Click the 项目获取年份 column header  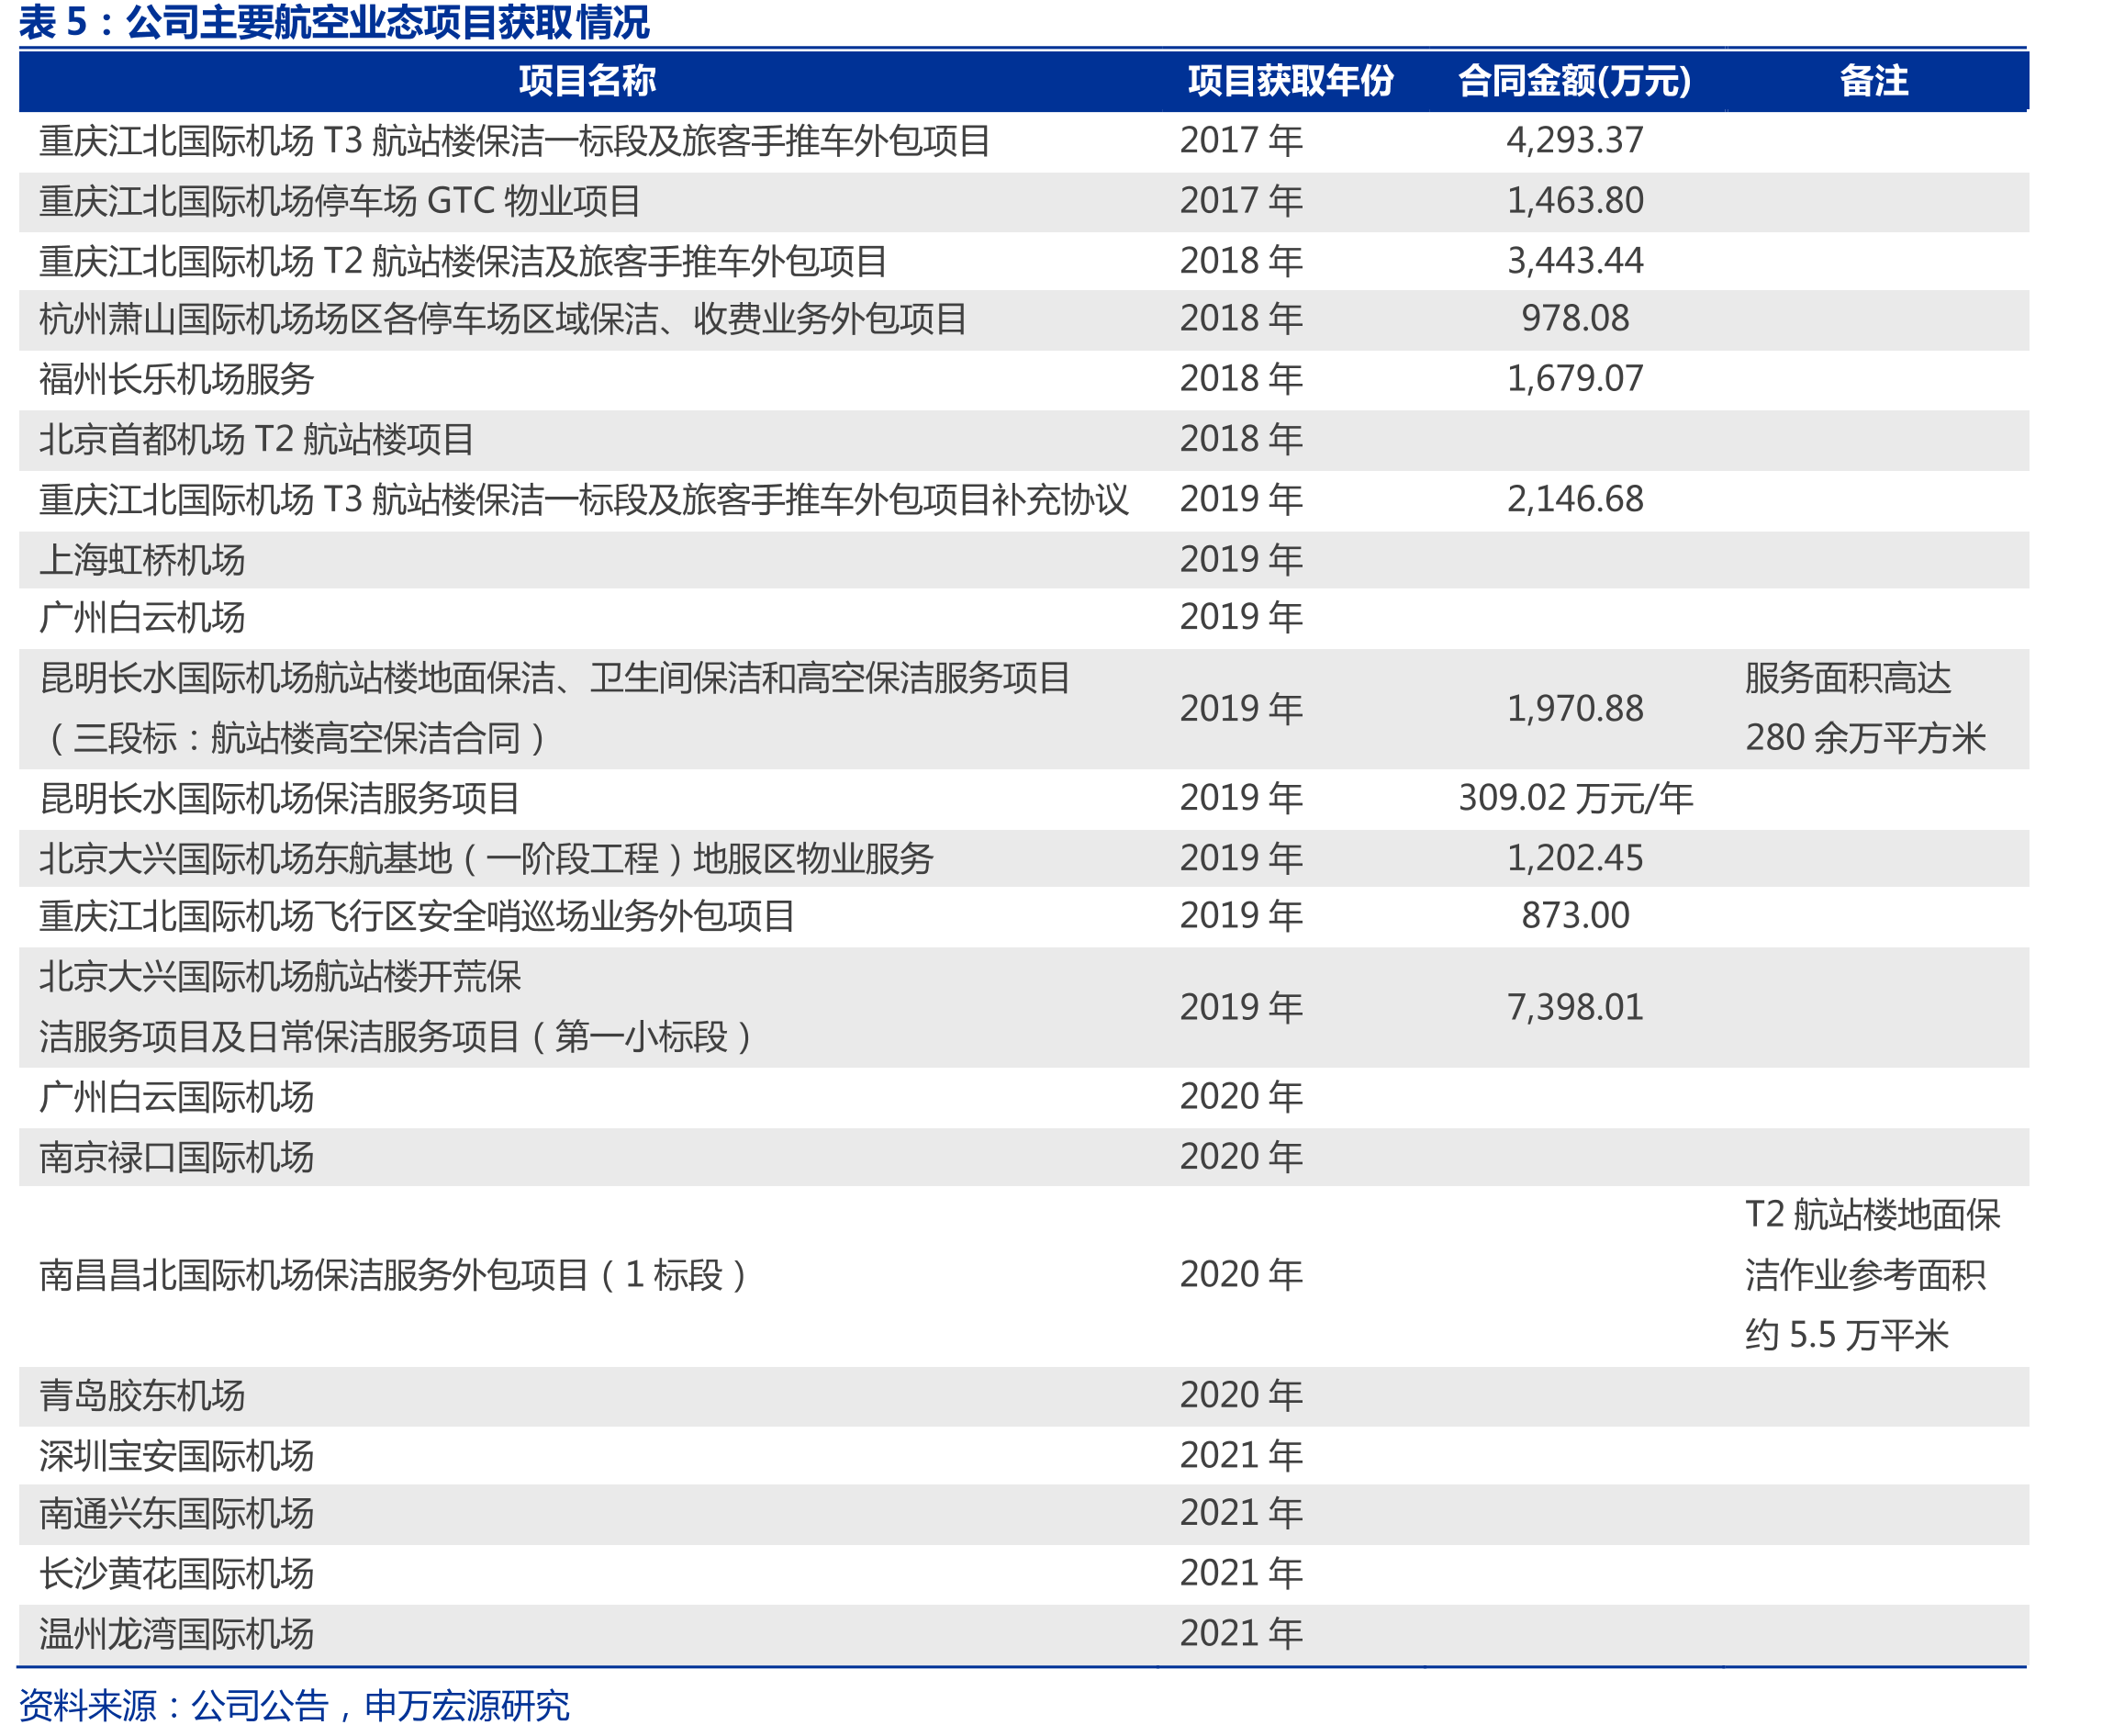1291,80
